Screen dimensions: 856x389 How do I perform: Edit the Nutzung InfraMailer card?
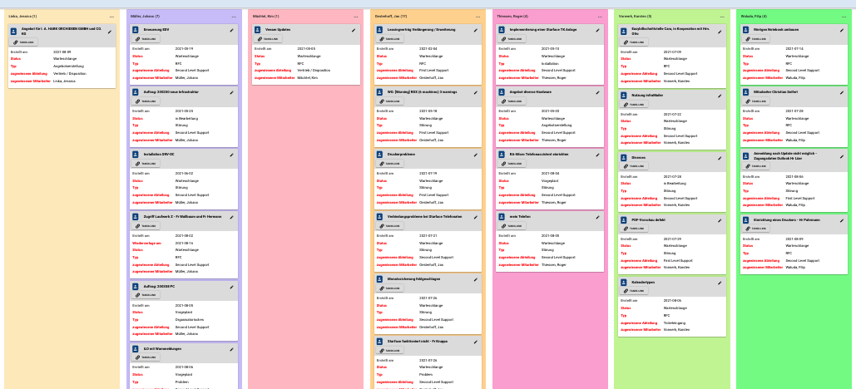click(720, 96)
